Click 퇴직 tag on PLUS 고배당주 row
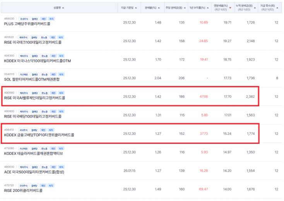The image size is (284, 201). pos(51,19)
